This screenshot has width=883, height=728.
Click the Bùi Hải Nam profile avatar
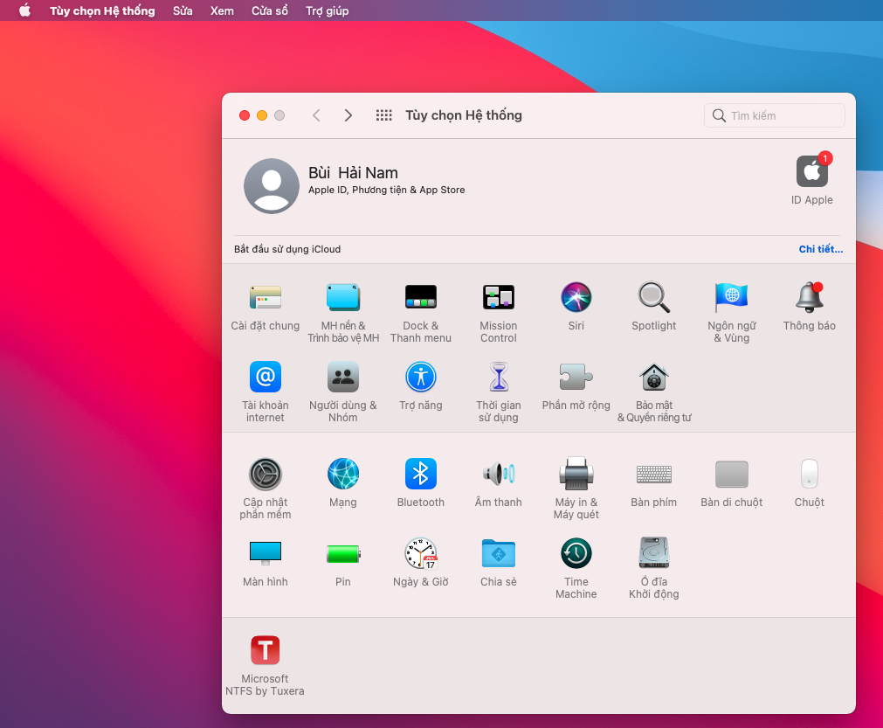272,186
